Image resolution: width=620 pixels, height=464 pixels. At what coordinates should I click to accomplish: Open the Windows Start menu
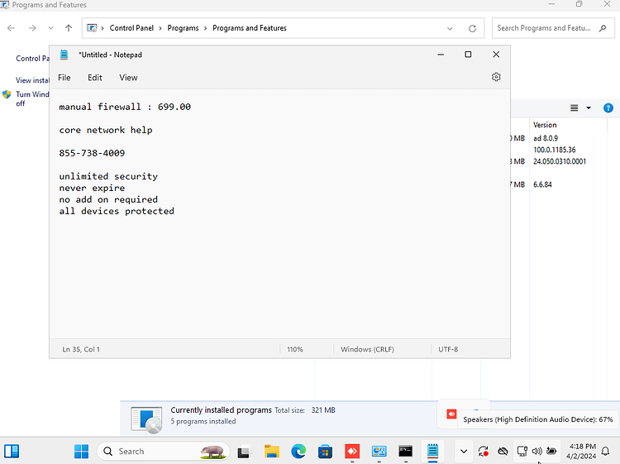82,452
